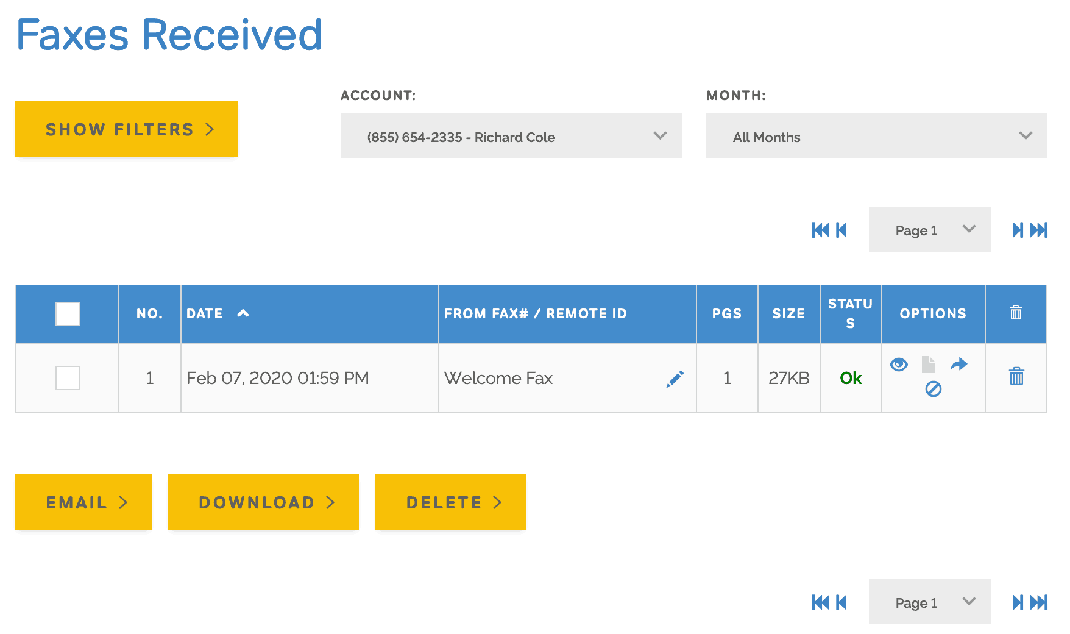Click the Download button
Viewport: 1070px width, 634px height.
point(263,502)
